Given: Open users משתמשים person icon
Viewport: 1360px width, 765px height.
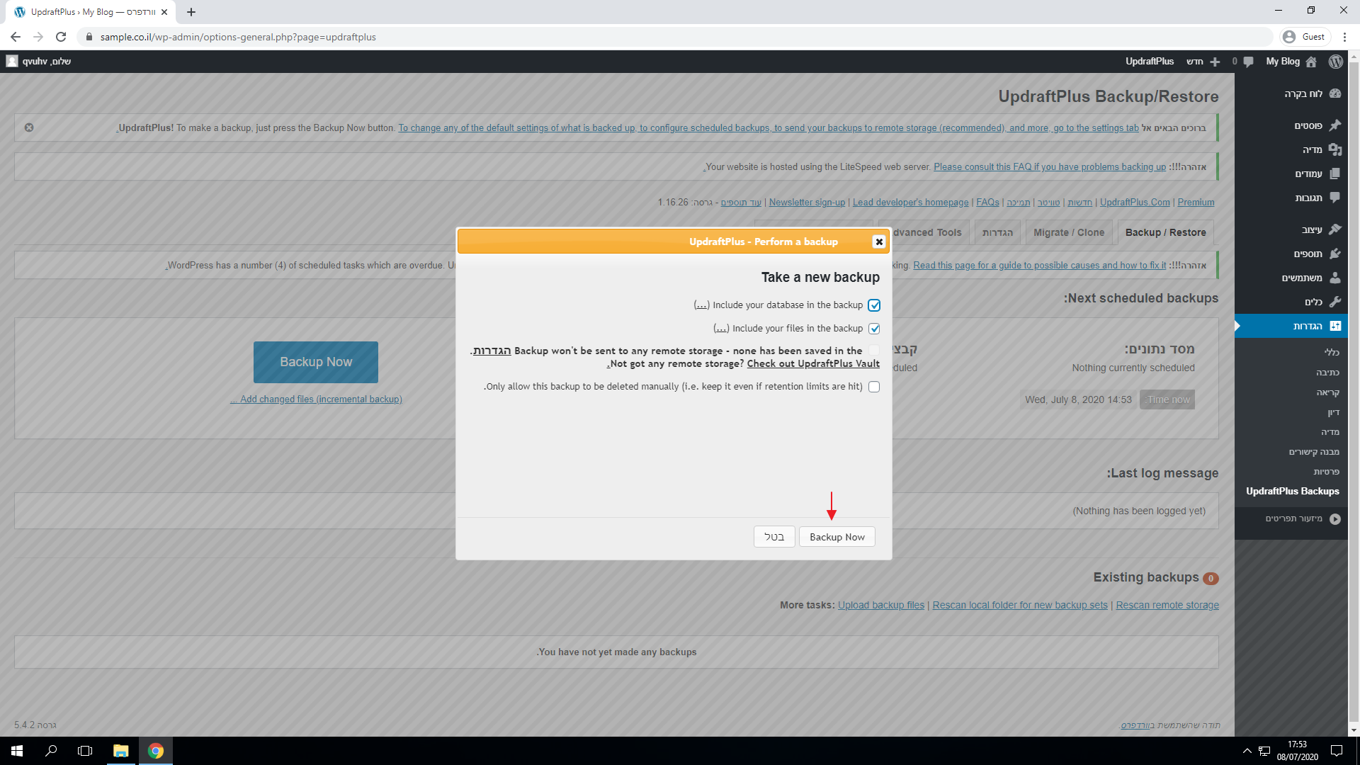Looking at the screenshot, I should [x=1335, y=278].
